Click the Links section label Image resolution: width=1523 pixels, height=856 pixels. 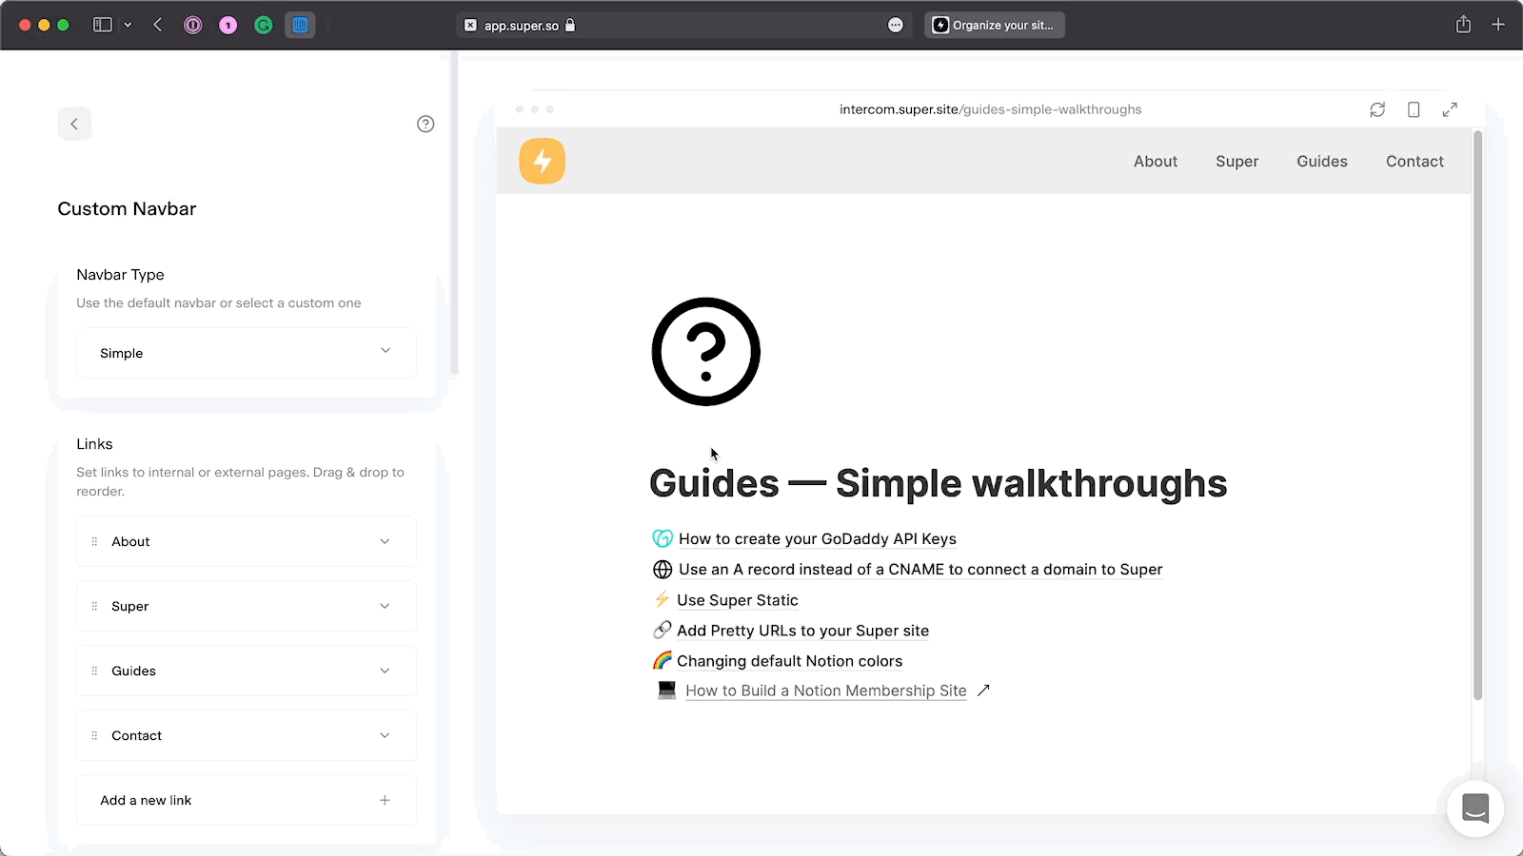[x=94, y=444]
